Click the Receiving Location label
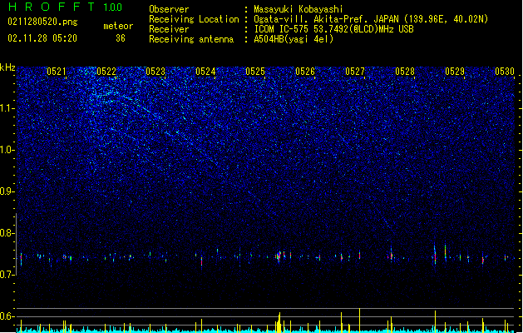523x333 pixels. (194, 19)
